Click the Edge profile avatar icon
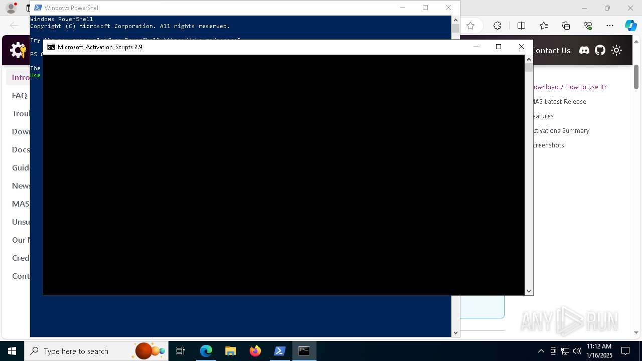 point(11,8)
